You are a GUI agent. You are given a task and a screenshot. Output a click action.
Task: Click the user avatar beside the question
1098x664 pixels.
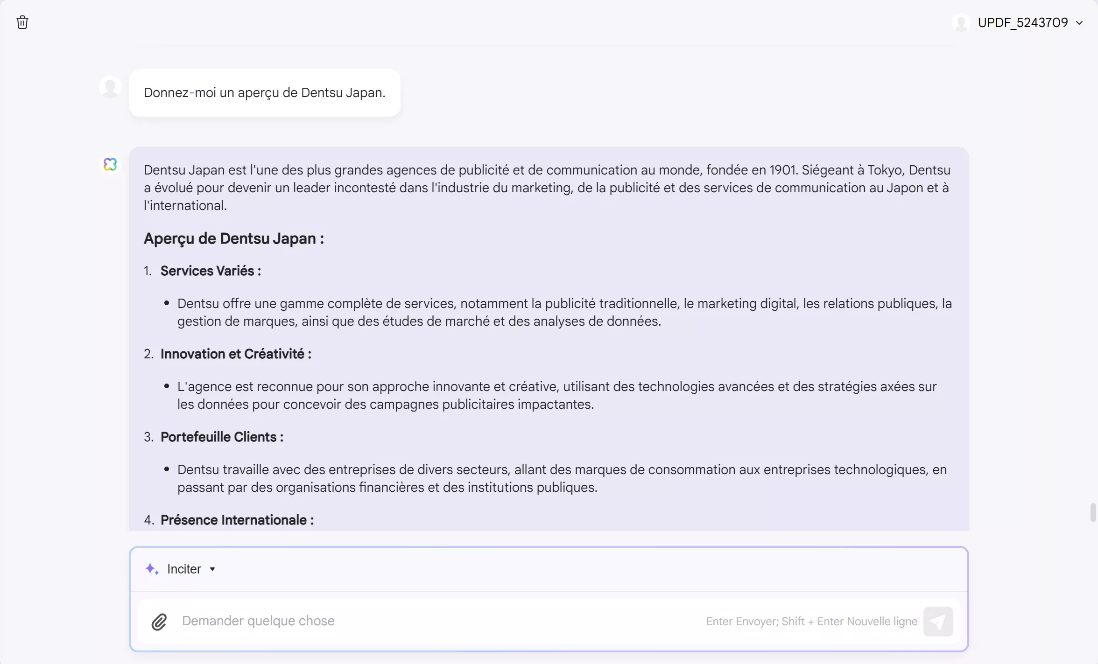pos(110,87)
